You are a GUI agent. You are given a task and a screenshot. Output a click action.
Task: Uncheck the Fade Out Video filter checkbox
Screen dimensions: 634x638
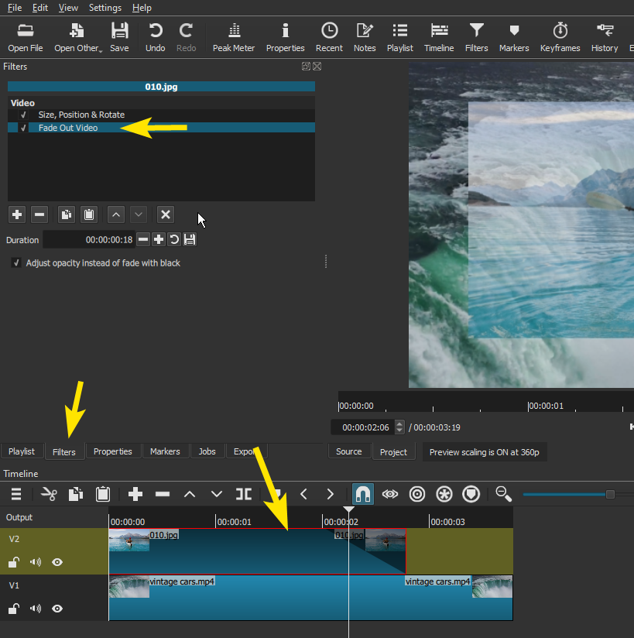click(23, 128)
